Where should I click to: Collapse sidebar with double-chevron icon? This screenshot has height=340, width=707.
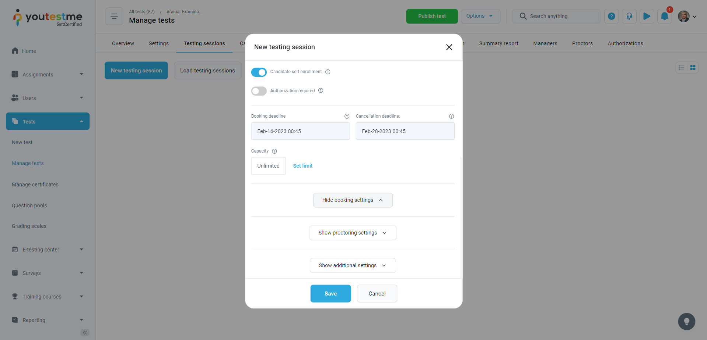85,333
